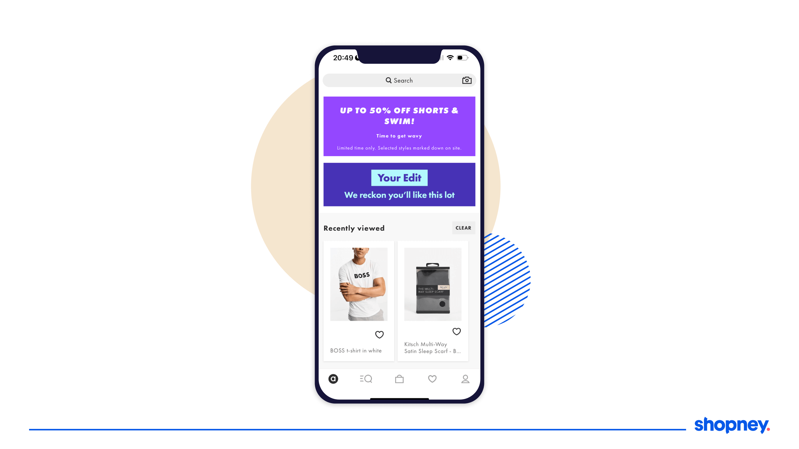View the shorts and swim sale items
This screenshot has height=449, width=799.
tap(399, 125)
